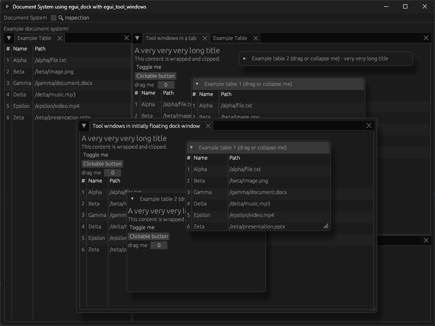Open the Document System menu

tap(25, 18)
